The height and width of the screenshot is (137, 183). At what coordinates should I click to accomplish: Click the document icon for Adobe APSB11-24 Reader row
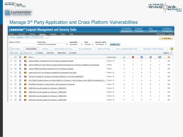point(20,61)
